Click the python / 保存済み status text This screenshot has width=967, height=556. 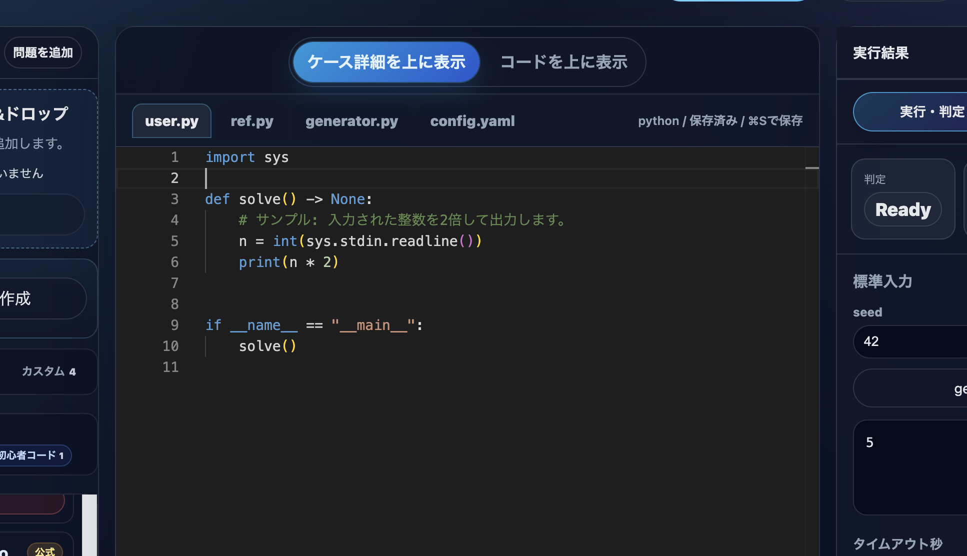(x=720, y=121)
